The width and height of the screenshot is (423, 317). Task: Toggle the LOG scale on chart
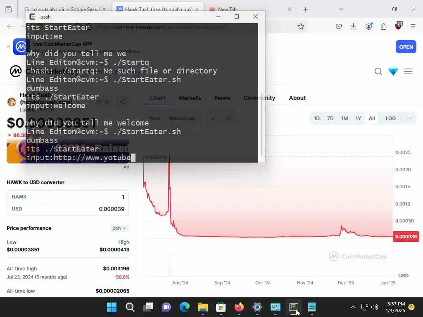point(390,118)
